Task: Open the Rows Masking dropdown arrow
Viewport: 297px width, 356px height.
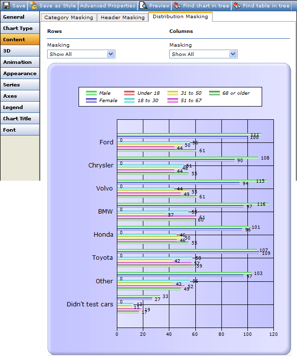Action: click(x=110, y=54)
